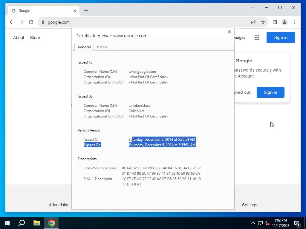
Task: Click the Google tab title
Action: tap(24, 11)
